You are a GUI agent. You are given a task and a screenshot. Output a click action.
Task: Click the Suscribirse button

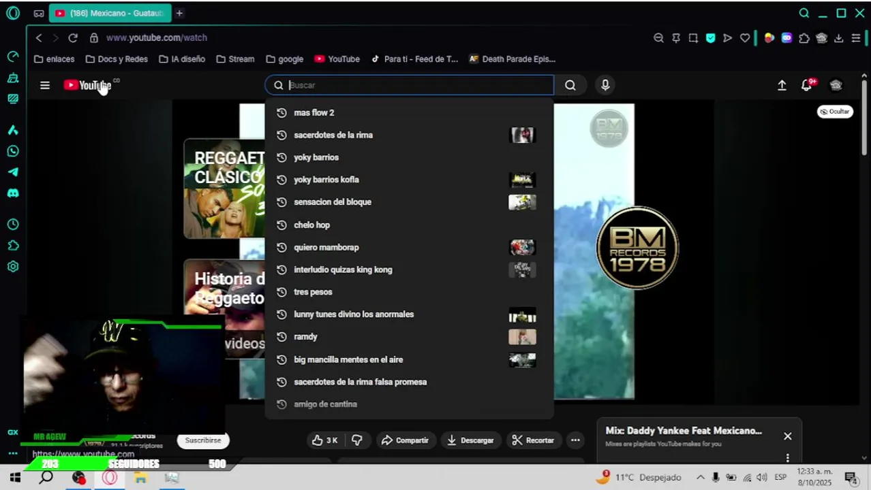203,440
